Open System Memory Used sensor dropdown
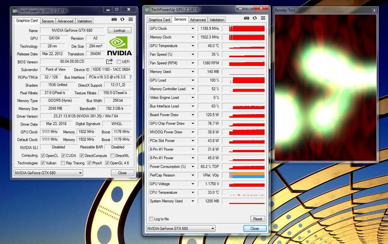Image resolution: width=388 pixels, height=244 pixels. click(193, 201)
